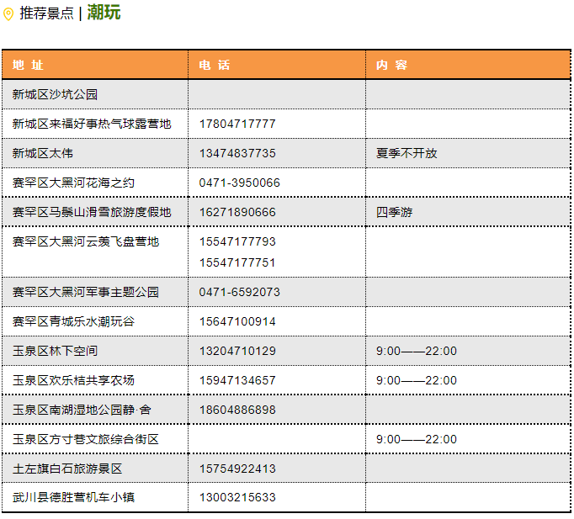Select the 电话 column header

[214, 65]
